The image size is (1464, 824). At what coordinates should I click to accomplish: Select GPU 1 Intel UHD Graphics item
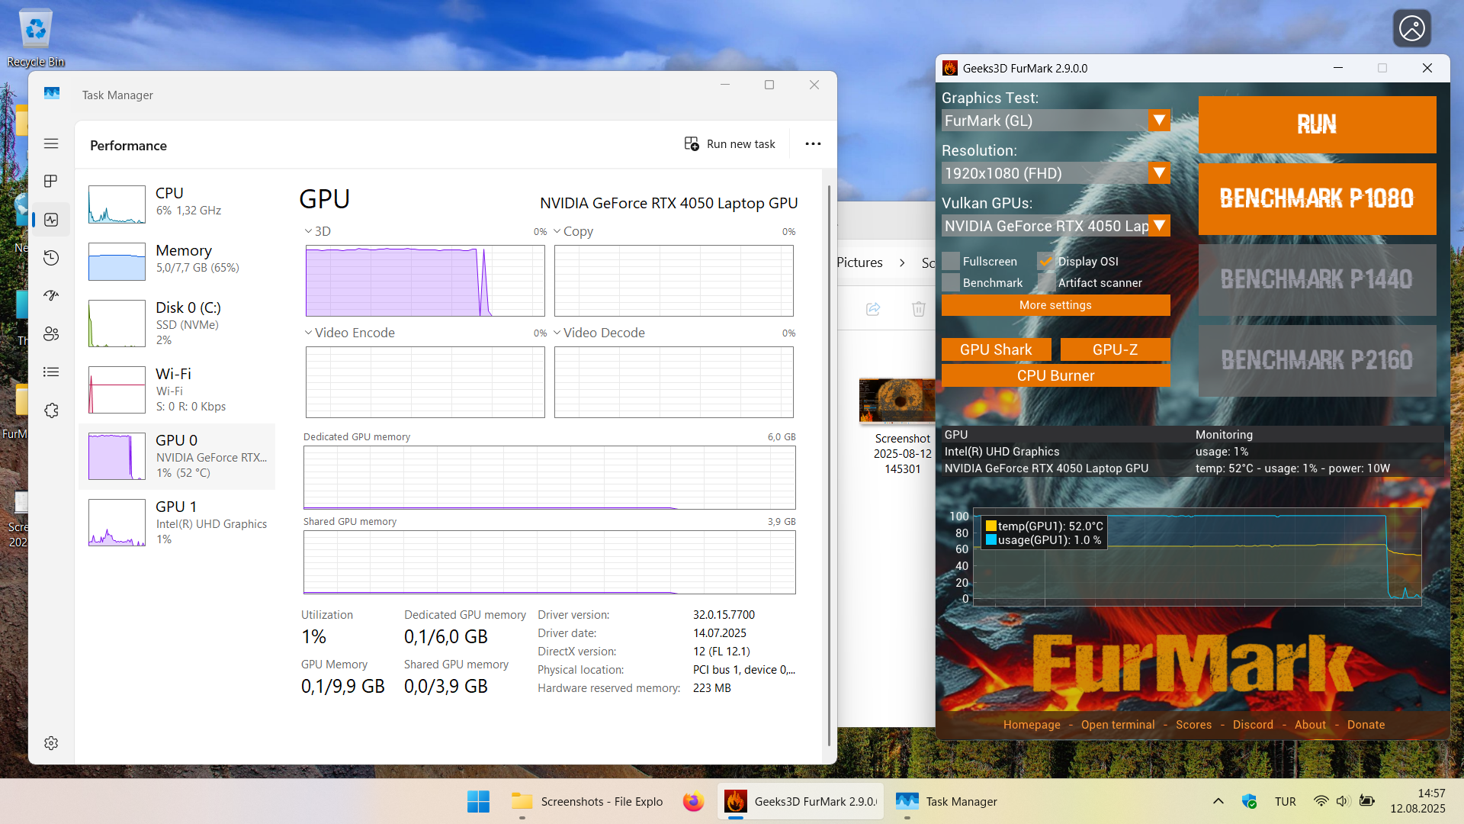177,523
